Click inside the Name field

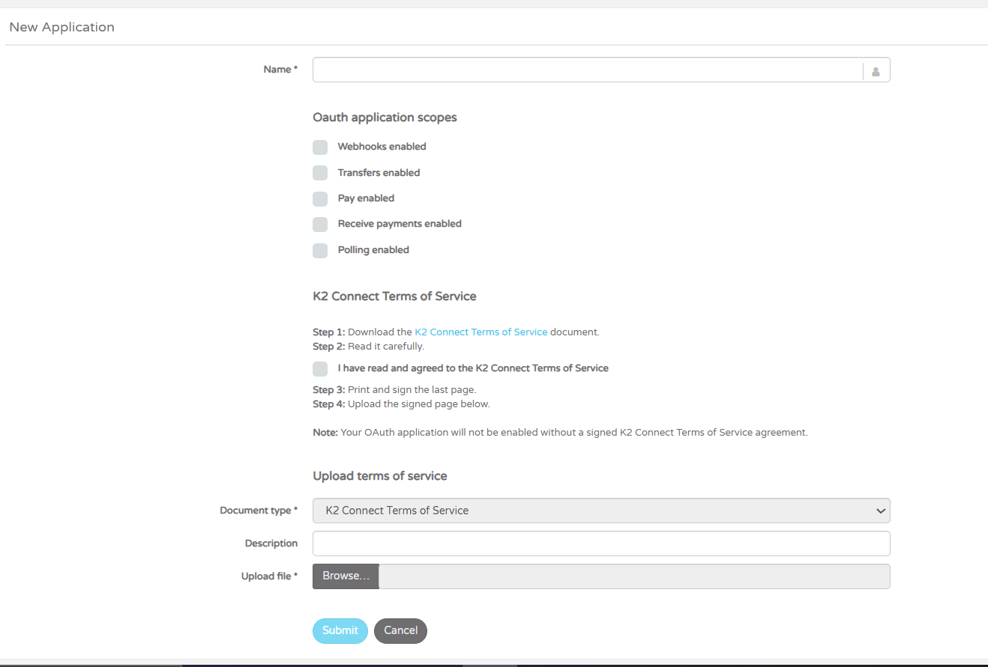[x=585, y=70]
